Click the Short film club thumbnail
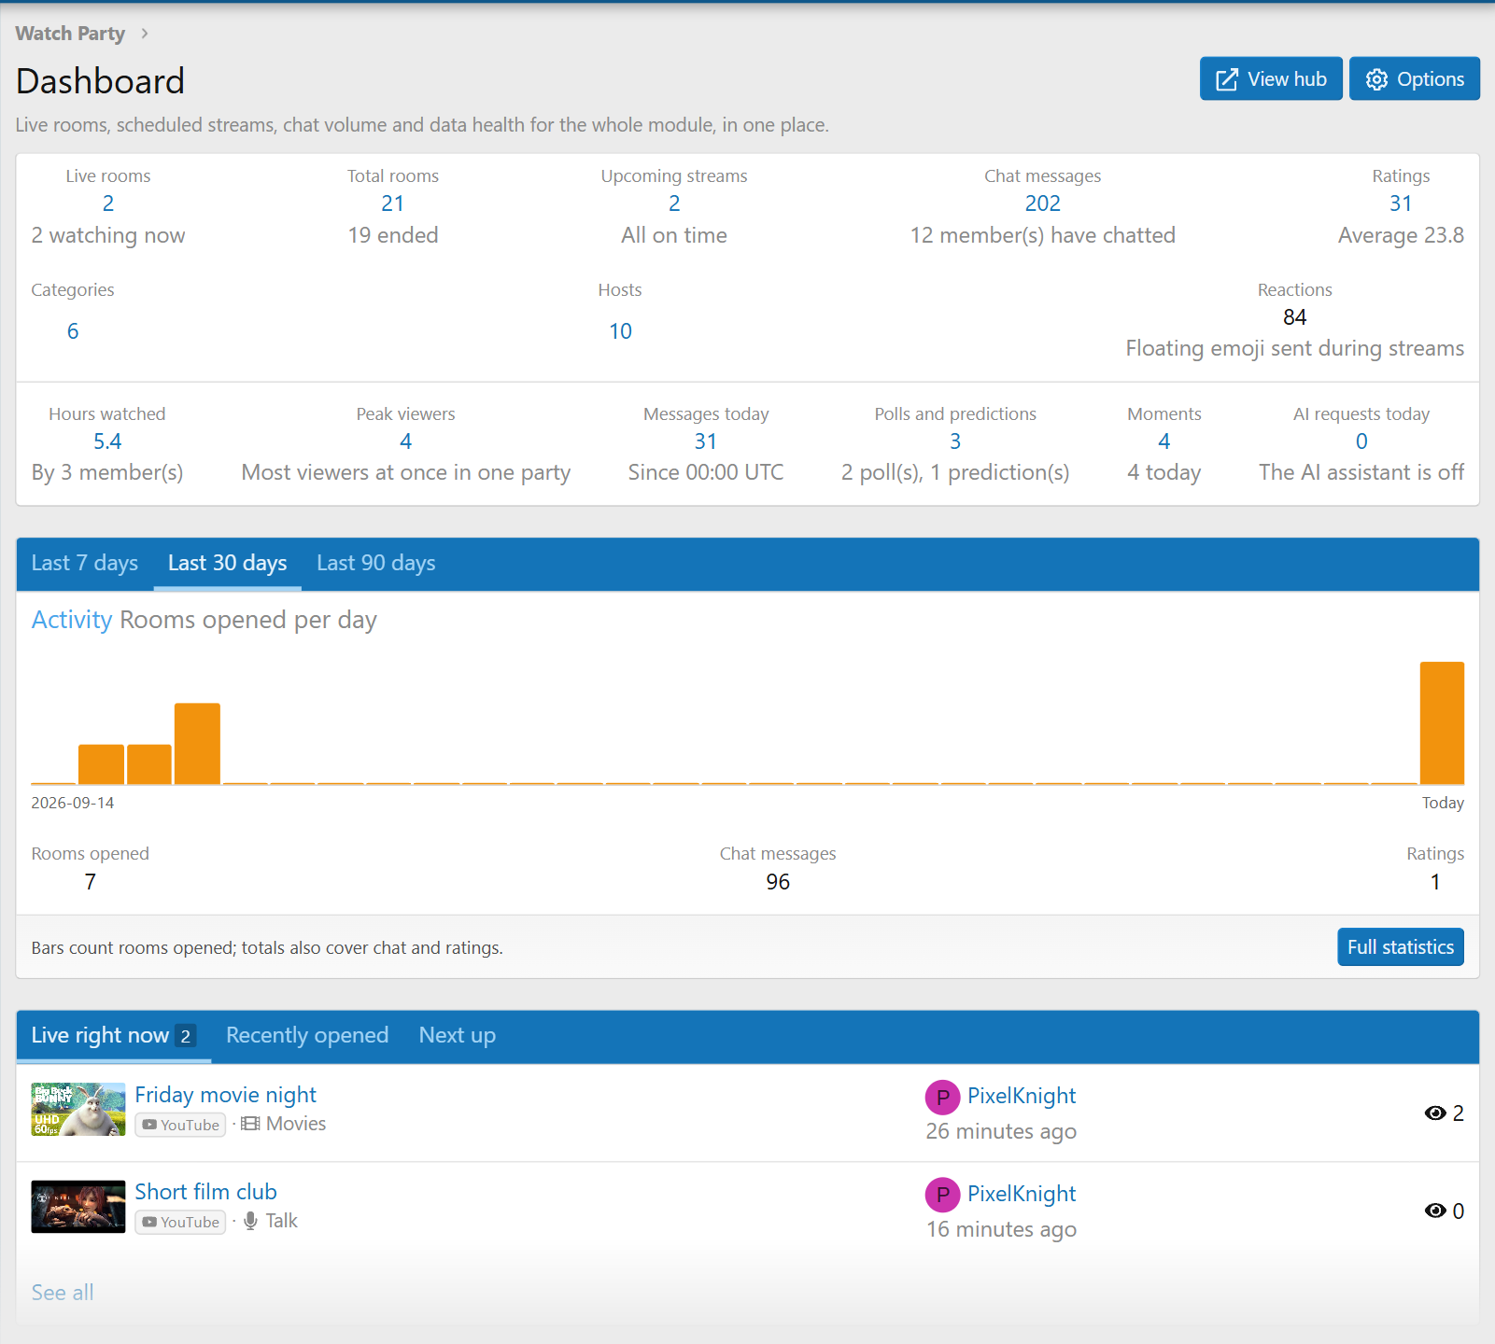1495x1344 pixels. click(78, 1207)
